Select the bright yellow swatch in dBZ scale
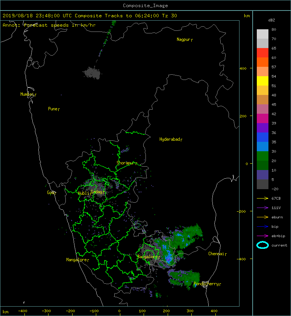Screen dimensions: 291x316 click(262, 81)
